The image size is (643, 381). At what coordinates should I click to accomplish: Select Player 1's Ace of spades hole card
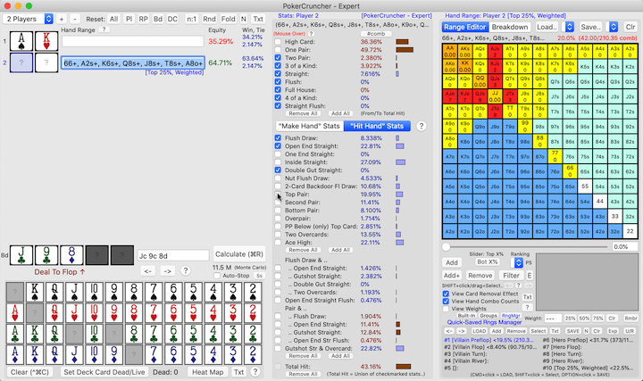point(21,41)
